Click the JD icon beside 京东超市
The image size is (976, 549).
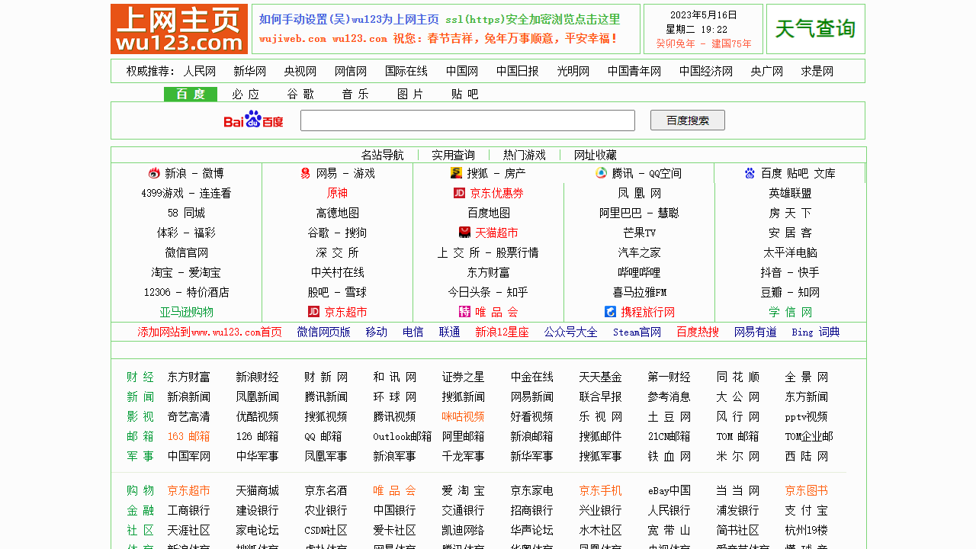click(x=314, y=311)
